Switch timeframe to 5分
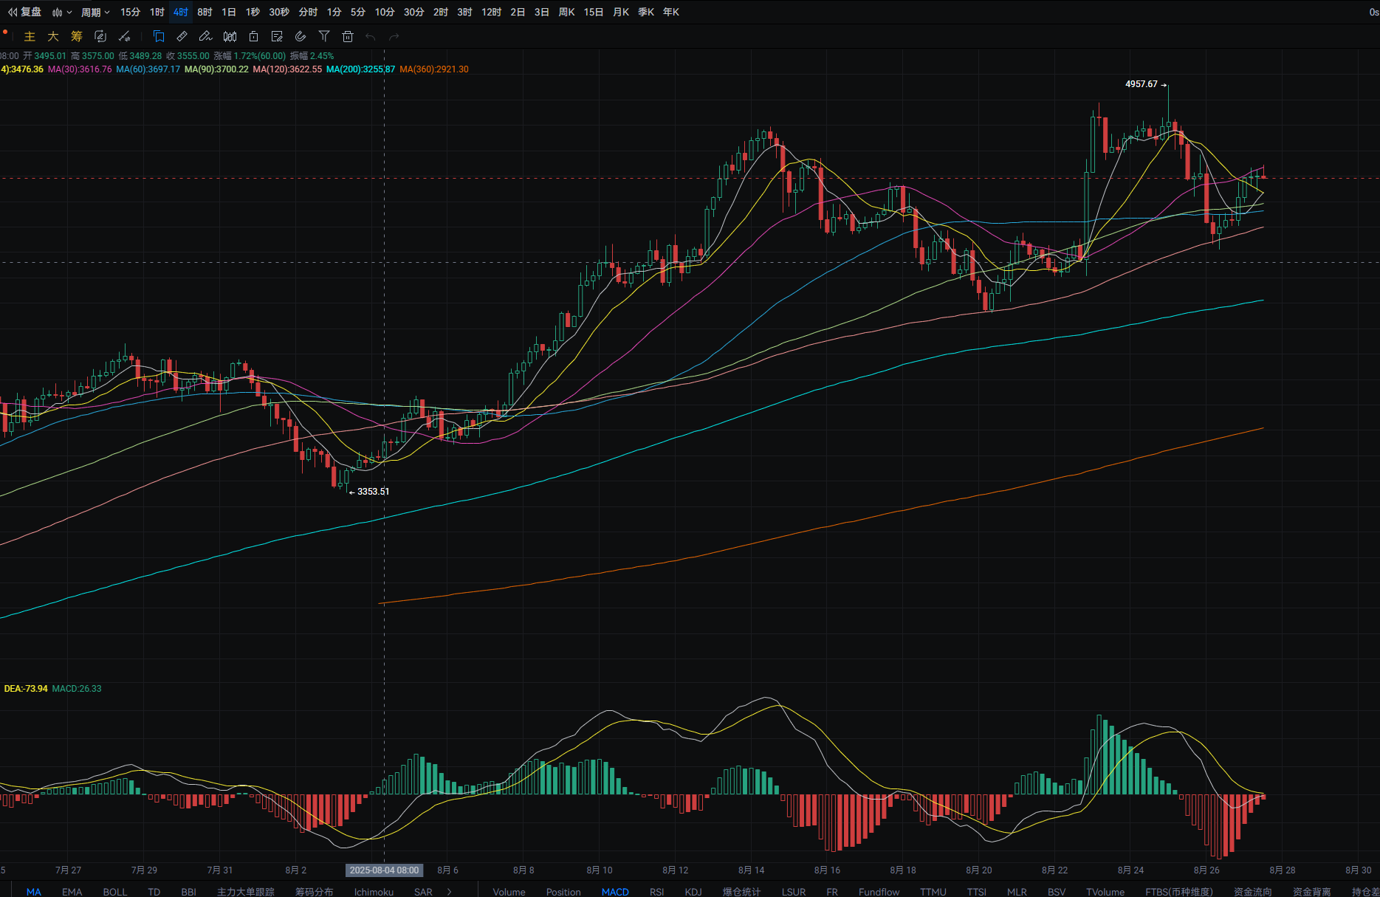 358,12
